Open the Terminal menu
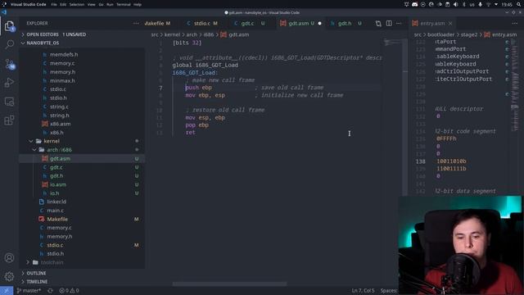Viewport: 524px width, 295px height. pos(124,5)
